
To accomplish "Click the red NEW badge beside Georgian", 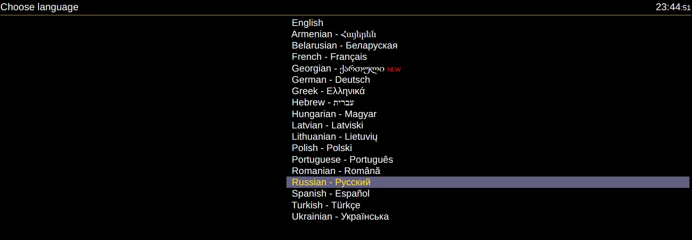I will [394, 70].
